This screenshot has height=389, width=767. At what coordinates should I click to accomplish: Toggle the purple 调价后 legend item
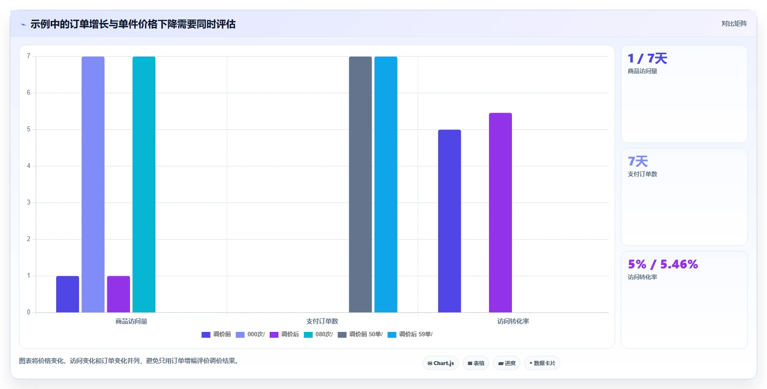(x=284, y=334)
